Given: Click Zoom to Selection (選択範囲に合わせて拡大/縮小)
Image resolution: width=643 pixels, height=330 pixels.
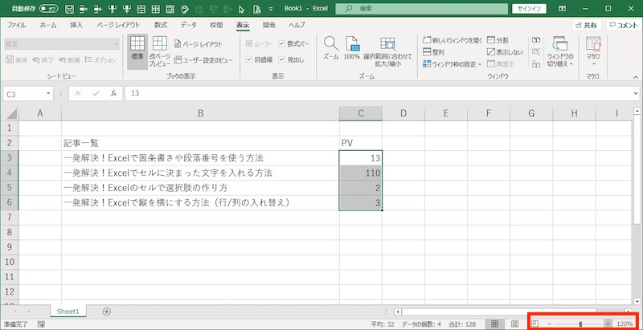Looking at the screenshot, I should coord(387,48).
